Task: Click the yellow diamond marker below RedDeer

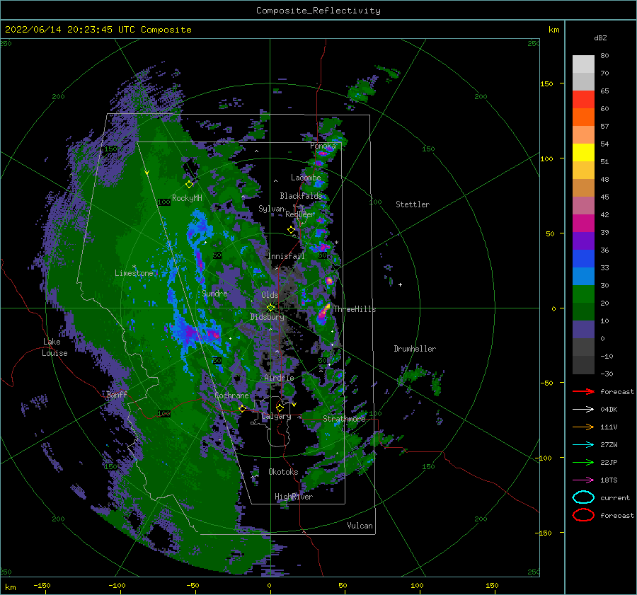Action: pos(291,230)
